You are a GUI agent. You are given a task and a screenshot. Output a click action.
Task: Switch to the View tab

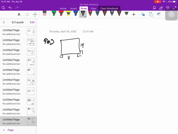(93, 9)
